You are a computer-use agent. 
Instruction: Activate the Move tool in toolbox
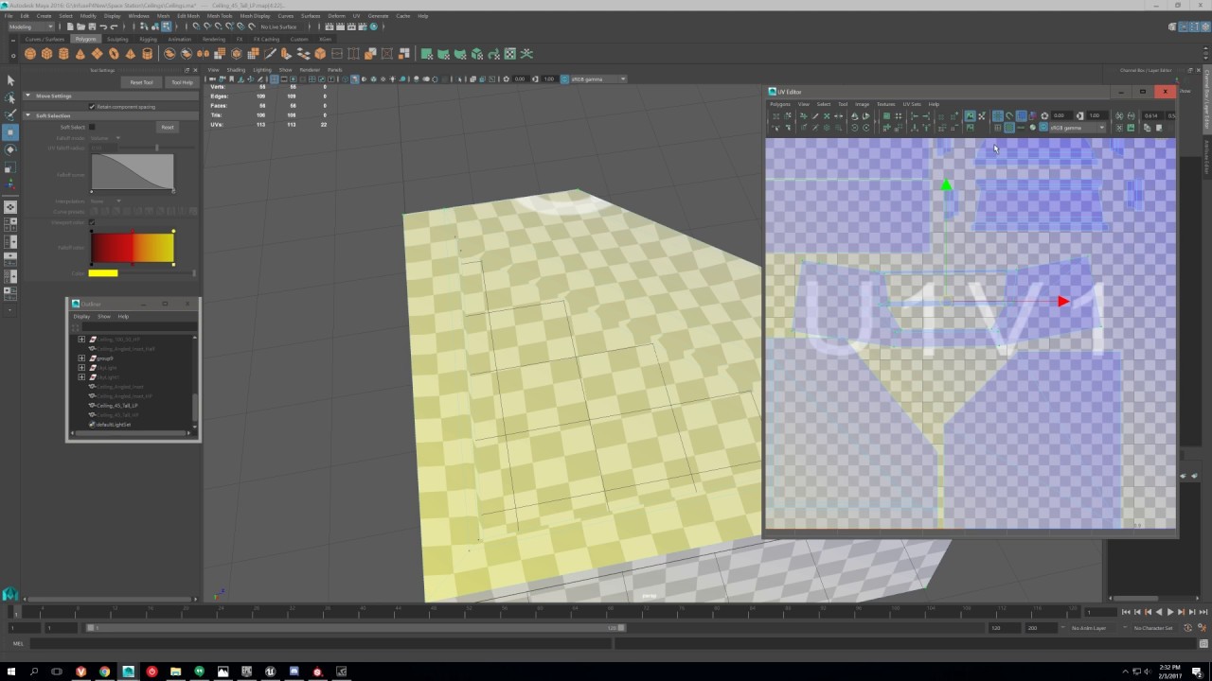(x=10, y=132)
